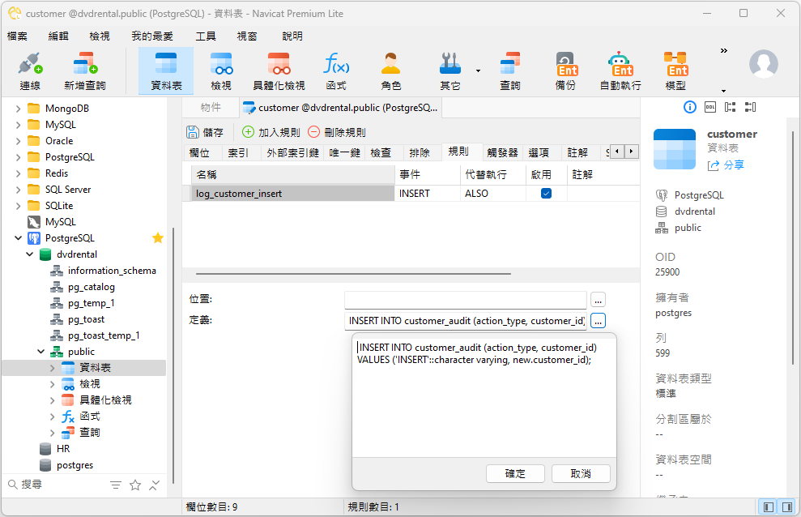Open the 工具 menu

pos(206,36)
